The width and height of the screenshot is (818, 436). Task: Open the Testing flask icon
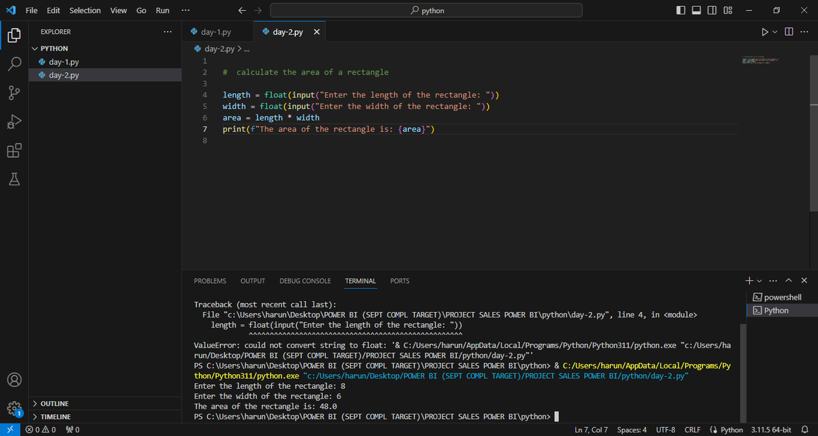[14, 179]
